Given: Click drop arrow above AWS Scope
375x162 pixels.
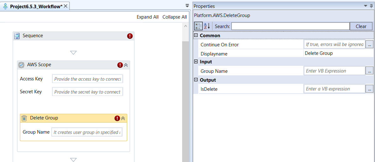Looking at the screenshot, I should (74, 53).
